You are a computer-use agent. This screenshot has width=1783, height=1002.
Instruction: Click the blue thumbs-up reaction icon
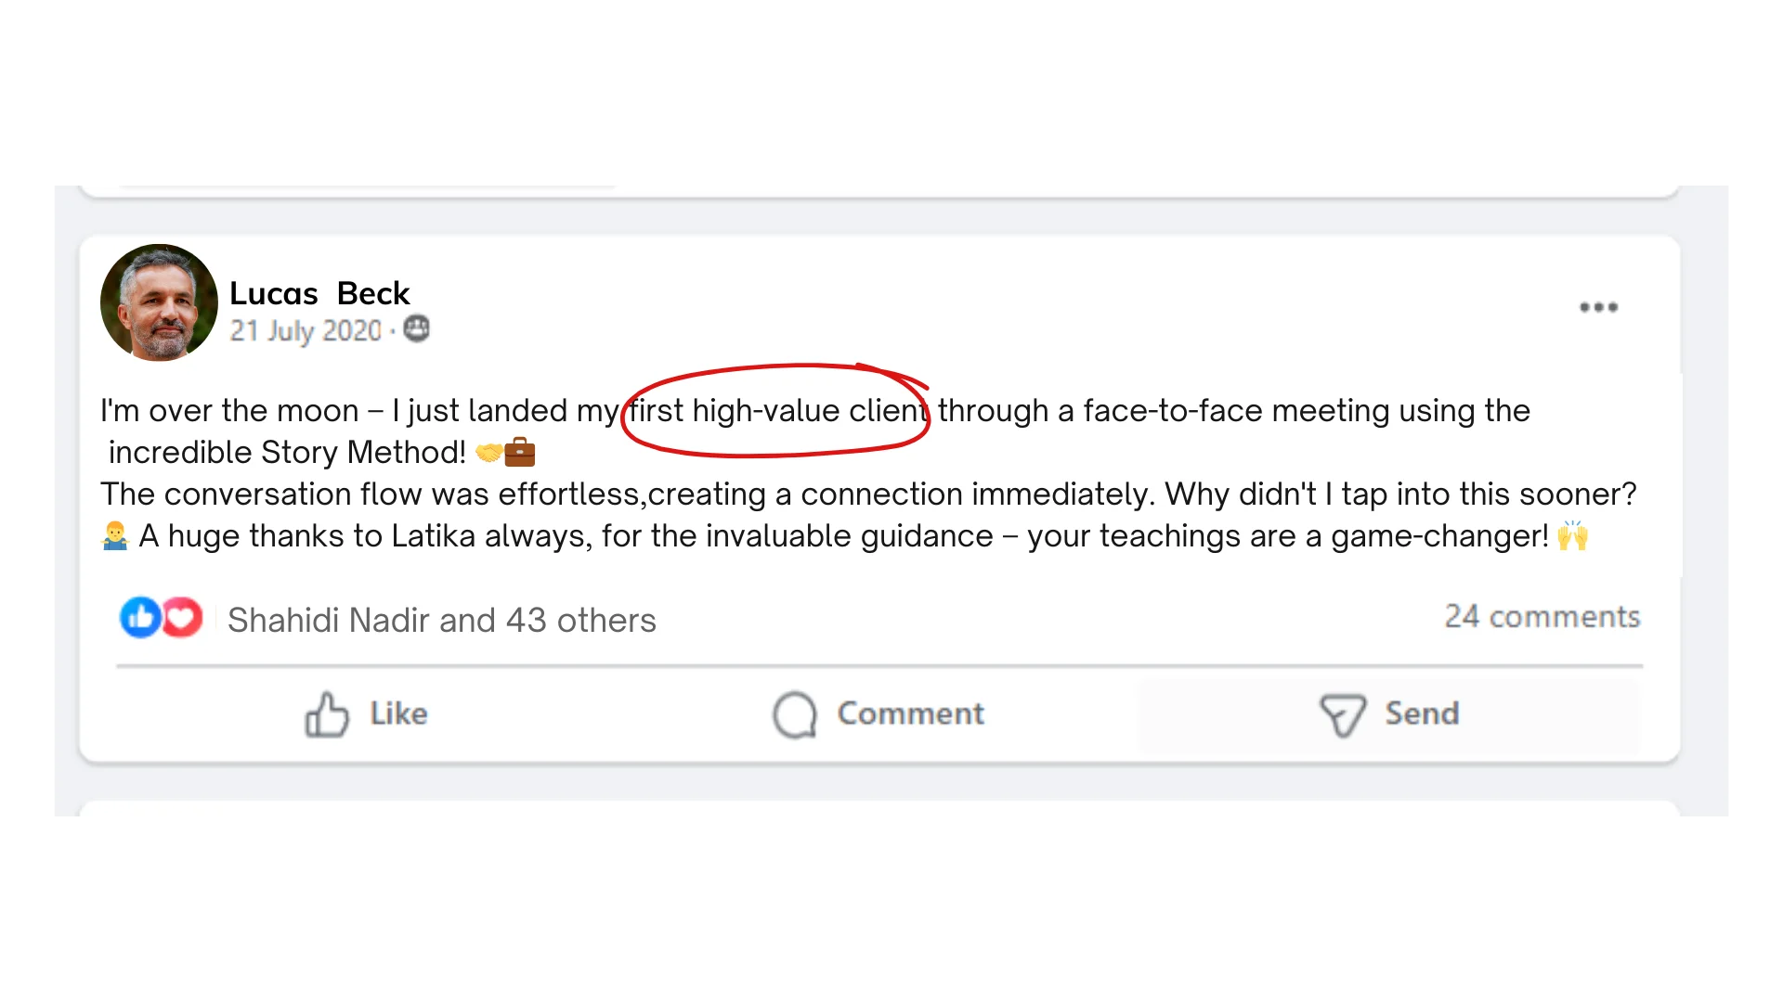pos(140,617)
